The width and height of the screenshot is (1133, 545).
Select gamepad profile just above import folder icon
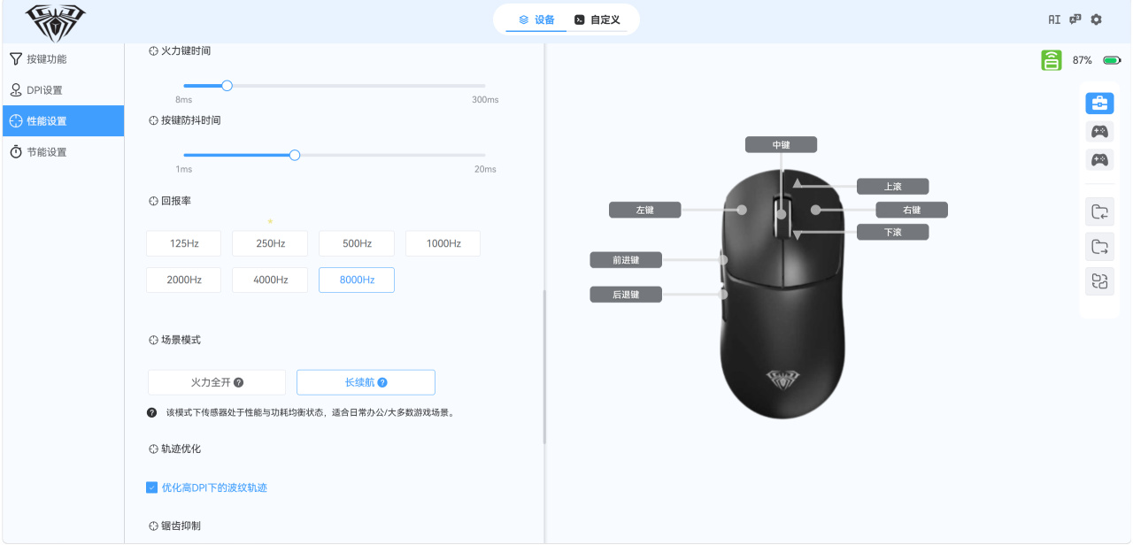[x=1099, y=160]
